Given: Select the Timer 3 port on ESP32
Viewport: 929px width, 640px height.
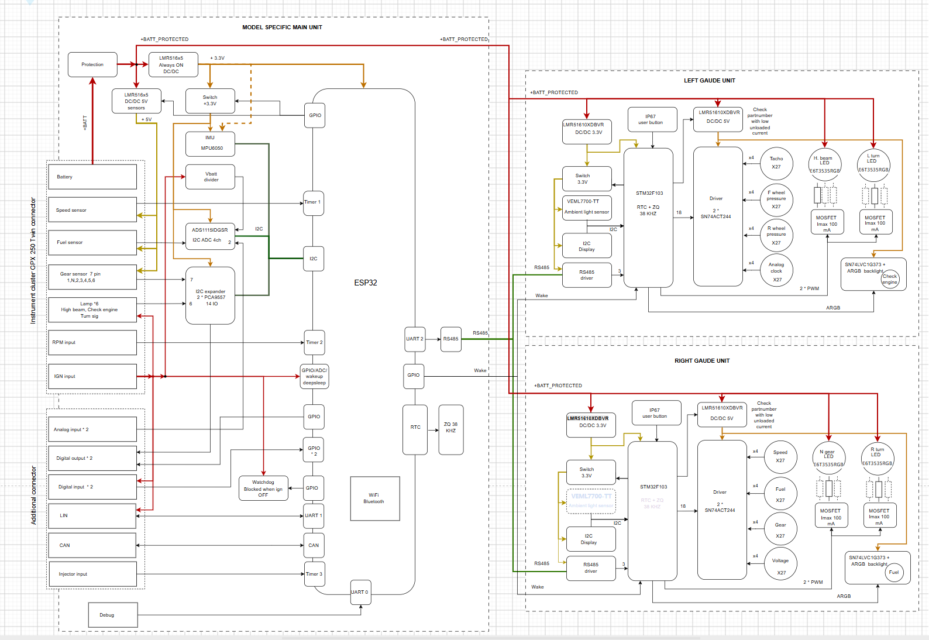Looking at the screenshot, I should coord(314,574).
